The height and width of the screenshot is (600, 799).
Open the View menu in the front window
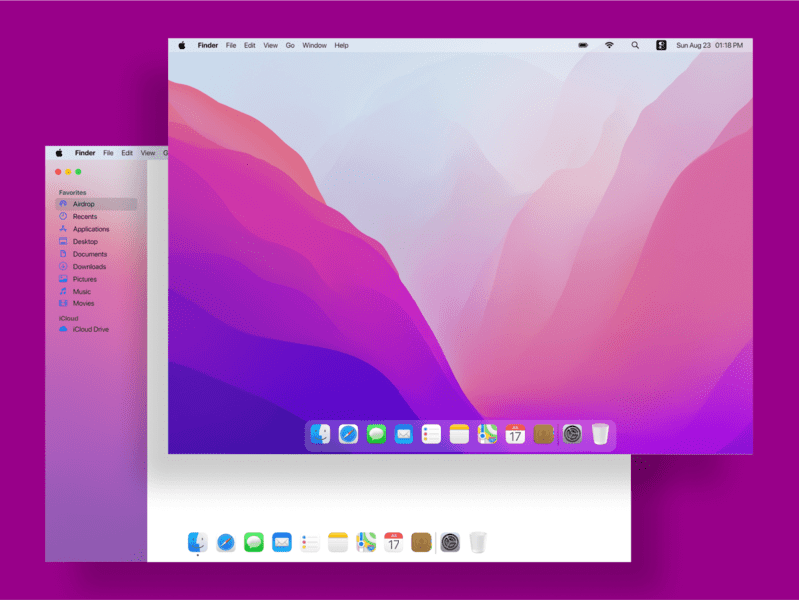click(x=270, y=45)
